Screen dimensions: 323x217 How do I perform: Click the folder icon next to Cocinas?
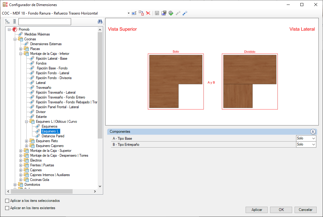pos(21,39)
